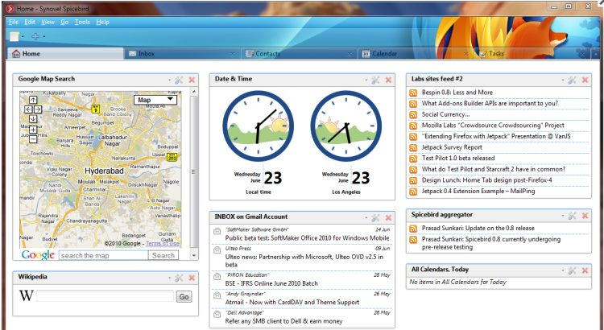Image resolution: width=604 pixels, height=330 pixels.
Task: Remove the Labs sites feed #2 applet
Action: [585, 80]
